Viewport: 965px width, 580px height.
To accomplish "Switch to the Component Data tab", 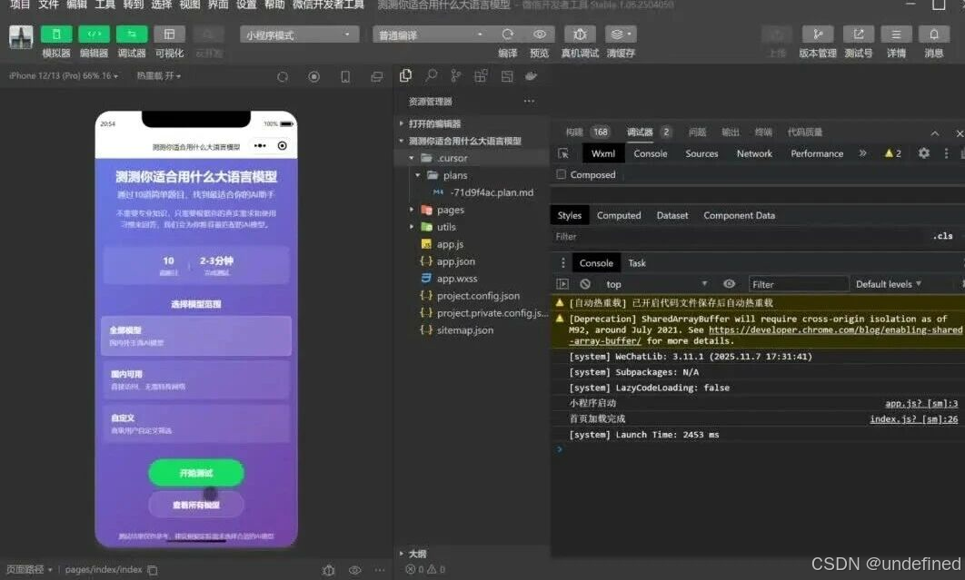I will [x=739, y=216].
